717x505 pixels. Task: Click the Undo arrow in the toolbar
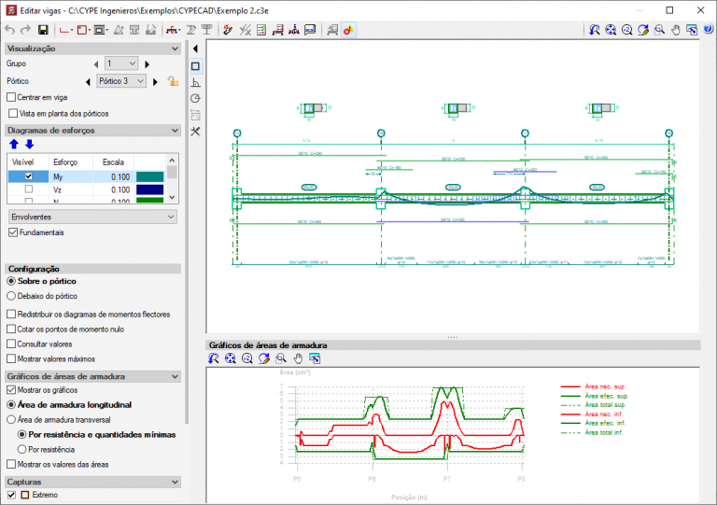tap(9, 30)
